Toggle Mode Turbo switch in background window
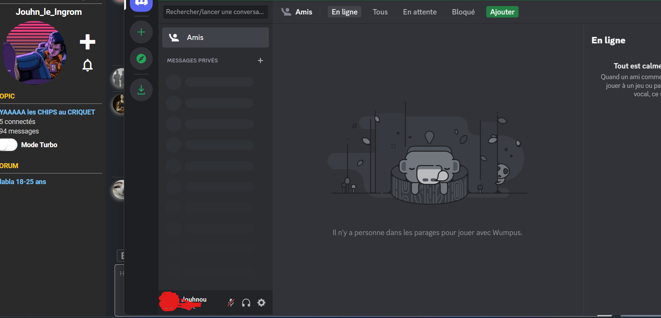The image size is (661, 318). [8, 145]
